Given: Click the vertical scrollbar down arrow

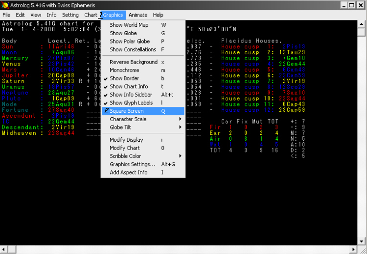Looking at the screenshot, I should point(361,241).
